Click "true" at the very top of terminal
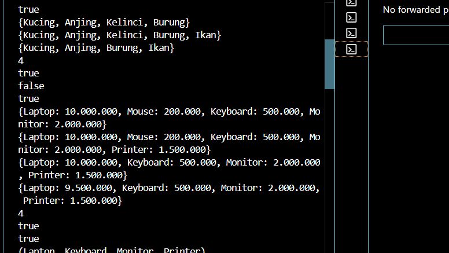This screenshot has height=253, width=449. pyautogui.click(x=28, y=9)
